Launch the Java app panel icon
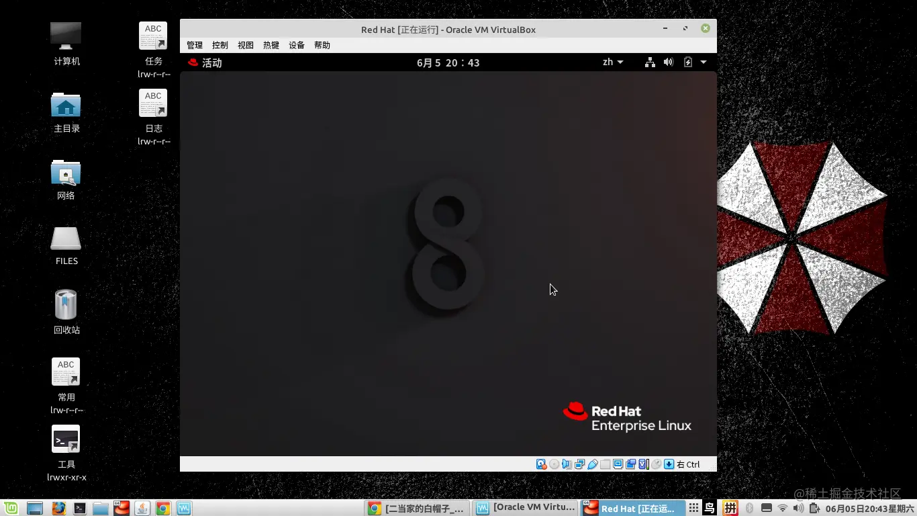 (x=142, y=509)
